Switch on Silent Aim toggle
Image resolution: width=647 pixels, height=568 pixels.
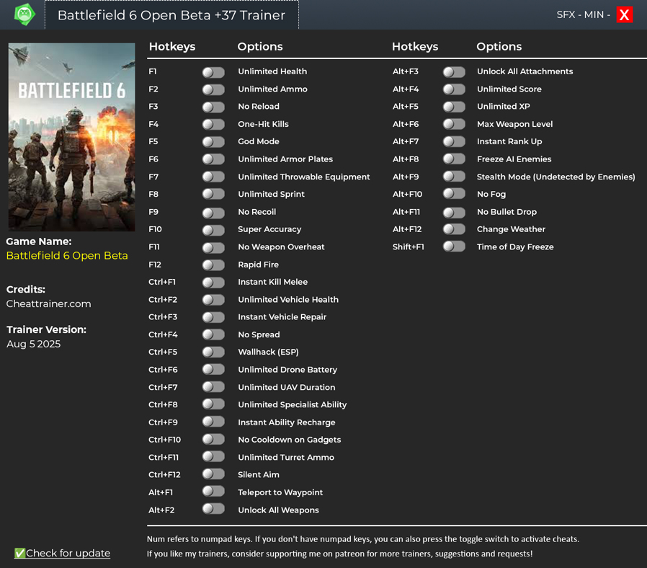[x=213, y=474]
